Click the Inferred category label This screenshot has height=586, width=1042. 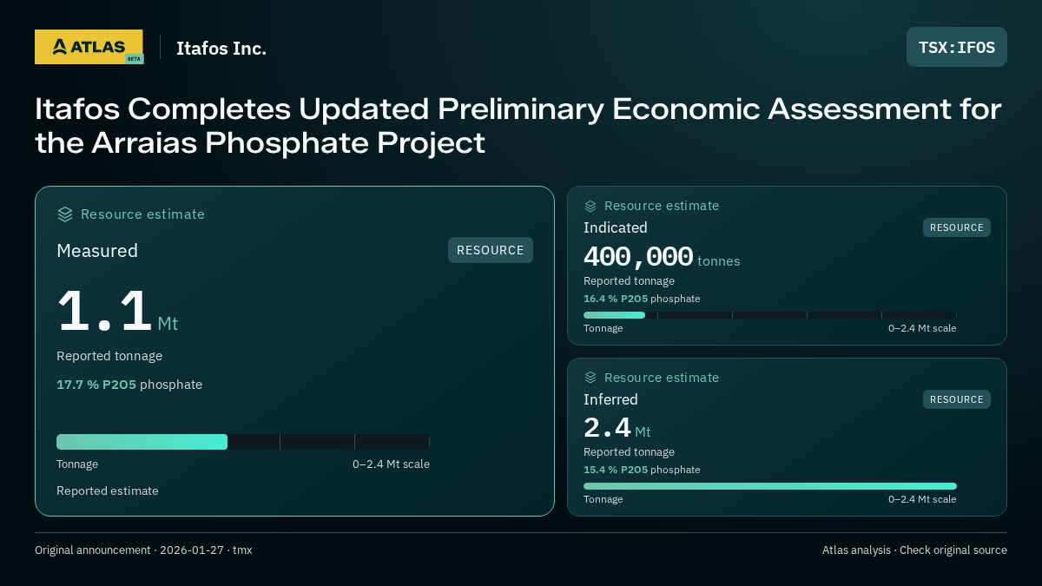pyautogui.click(x=610, y=399)
